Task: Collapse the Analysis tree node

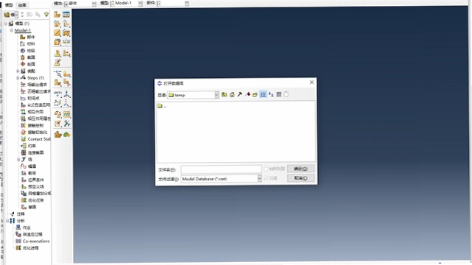Action: click(x=7, y=221)
